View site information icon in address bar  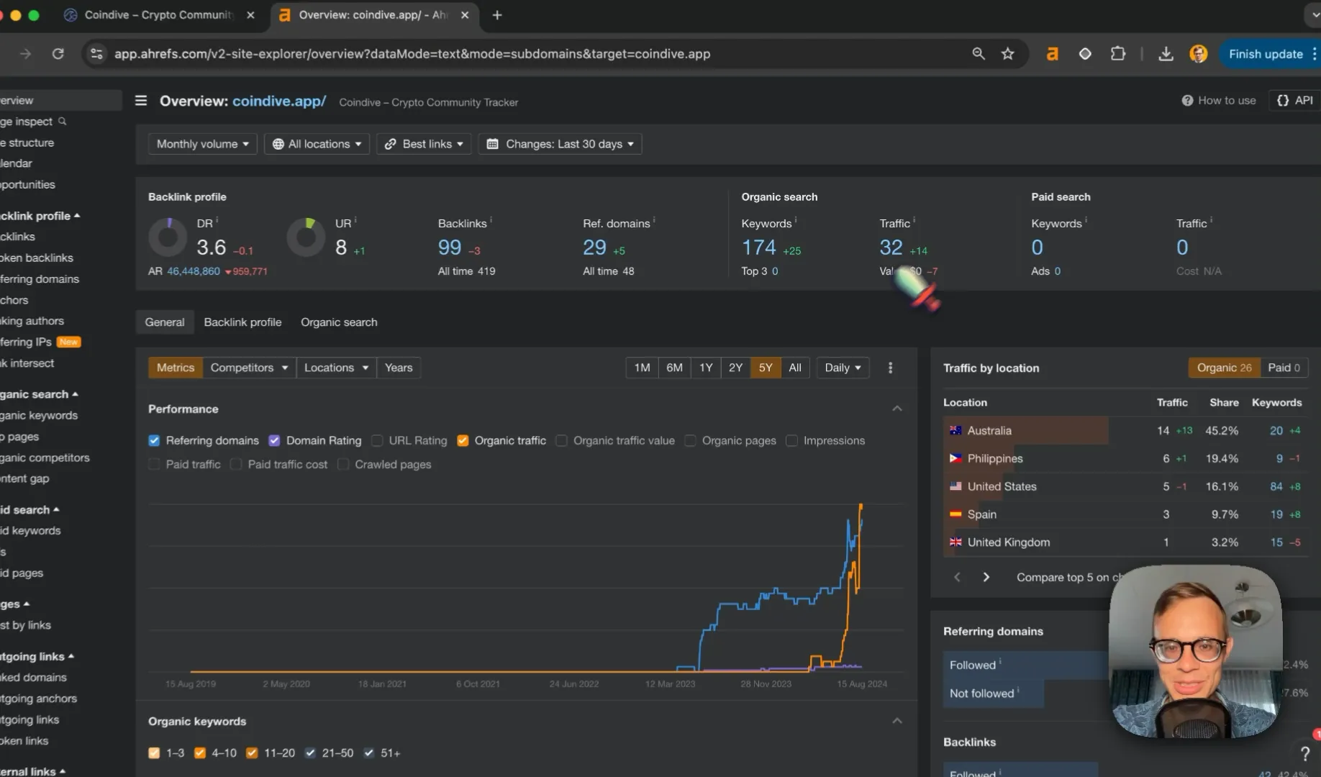pos(96,54)
